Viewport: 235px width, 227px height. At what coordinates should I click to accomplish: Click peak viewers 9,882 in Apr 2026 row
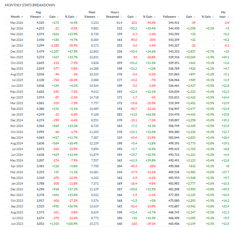pyautogui.click(x=95, y=28)
